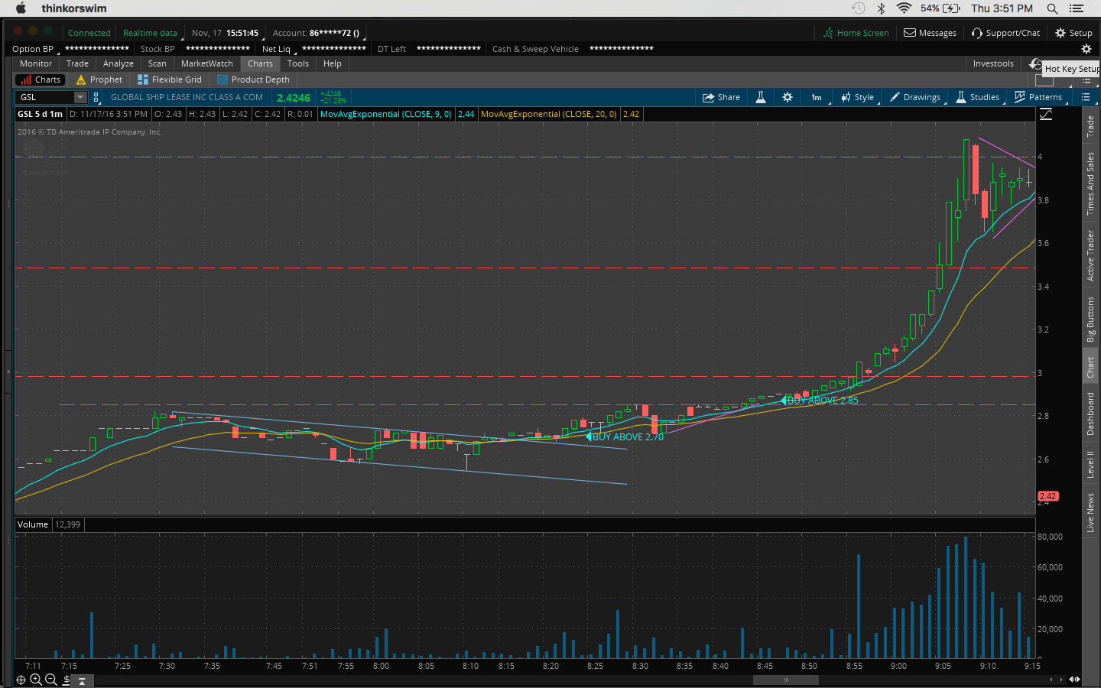This screenshot has height=688, width=1101.
Task: Open the Share chart option
Action: 721,97
